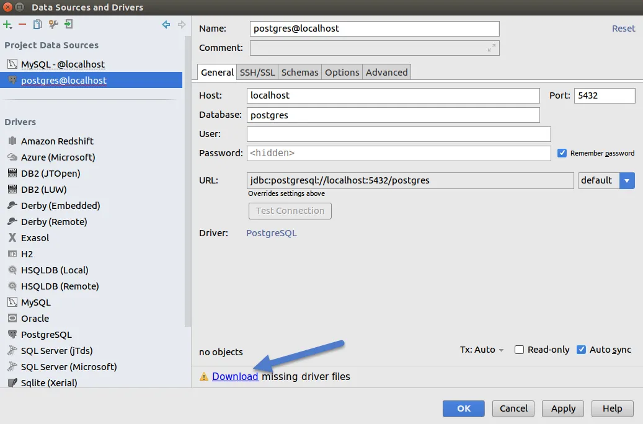Click the HSQLDB (Local) driver icon
Viewport: 643px width, 424px height.
click(x=13, y=270)
